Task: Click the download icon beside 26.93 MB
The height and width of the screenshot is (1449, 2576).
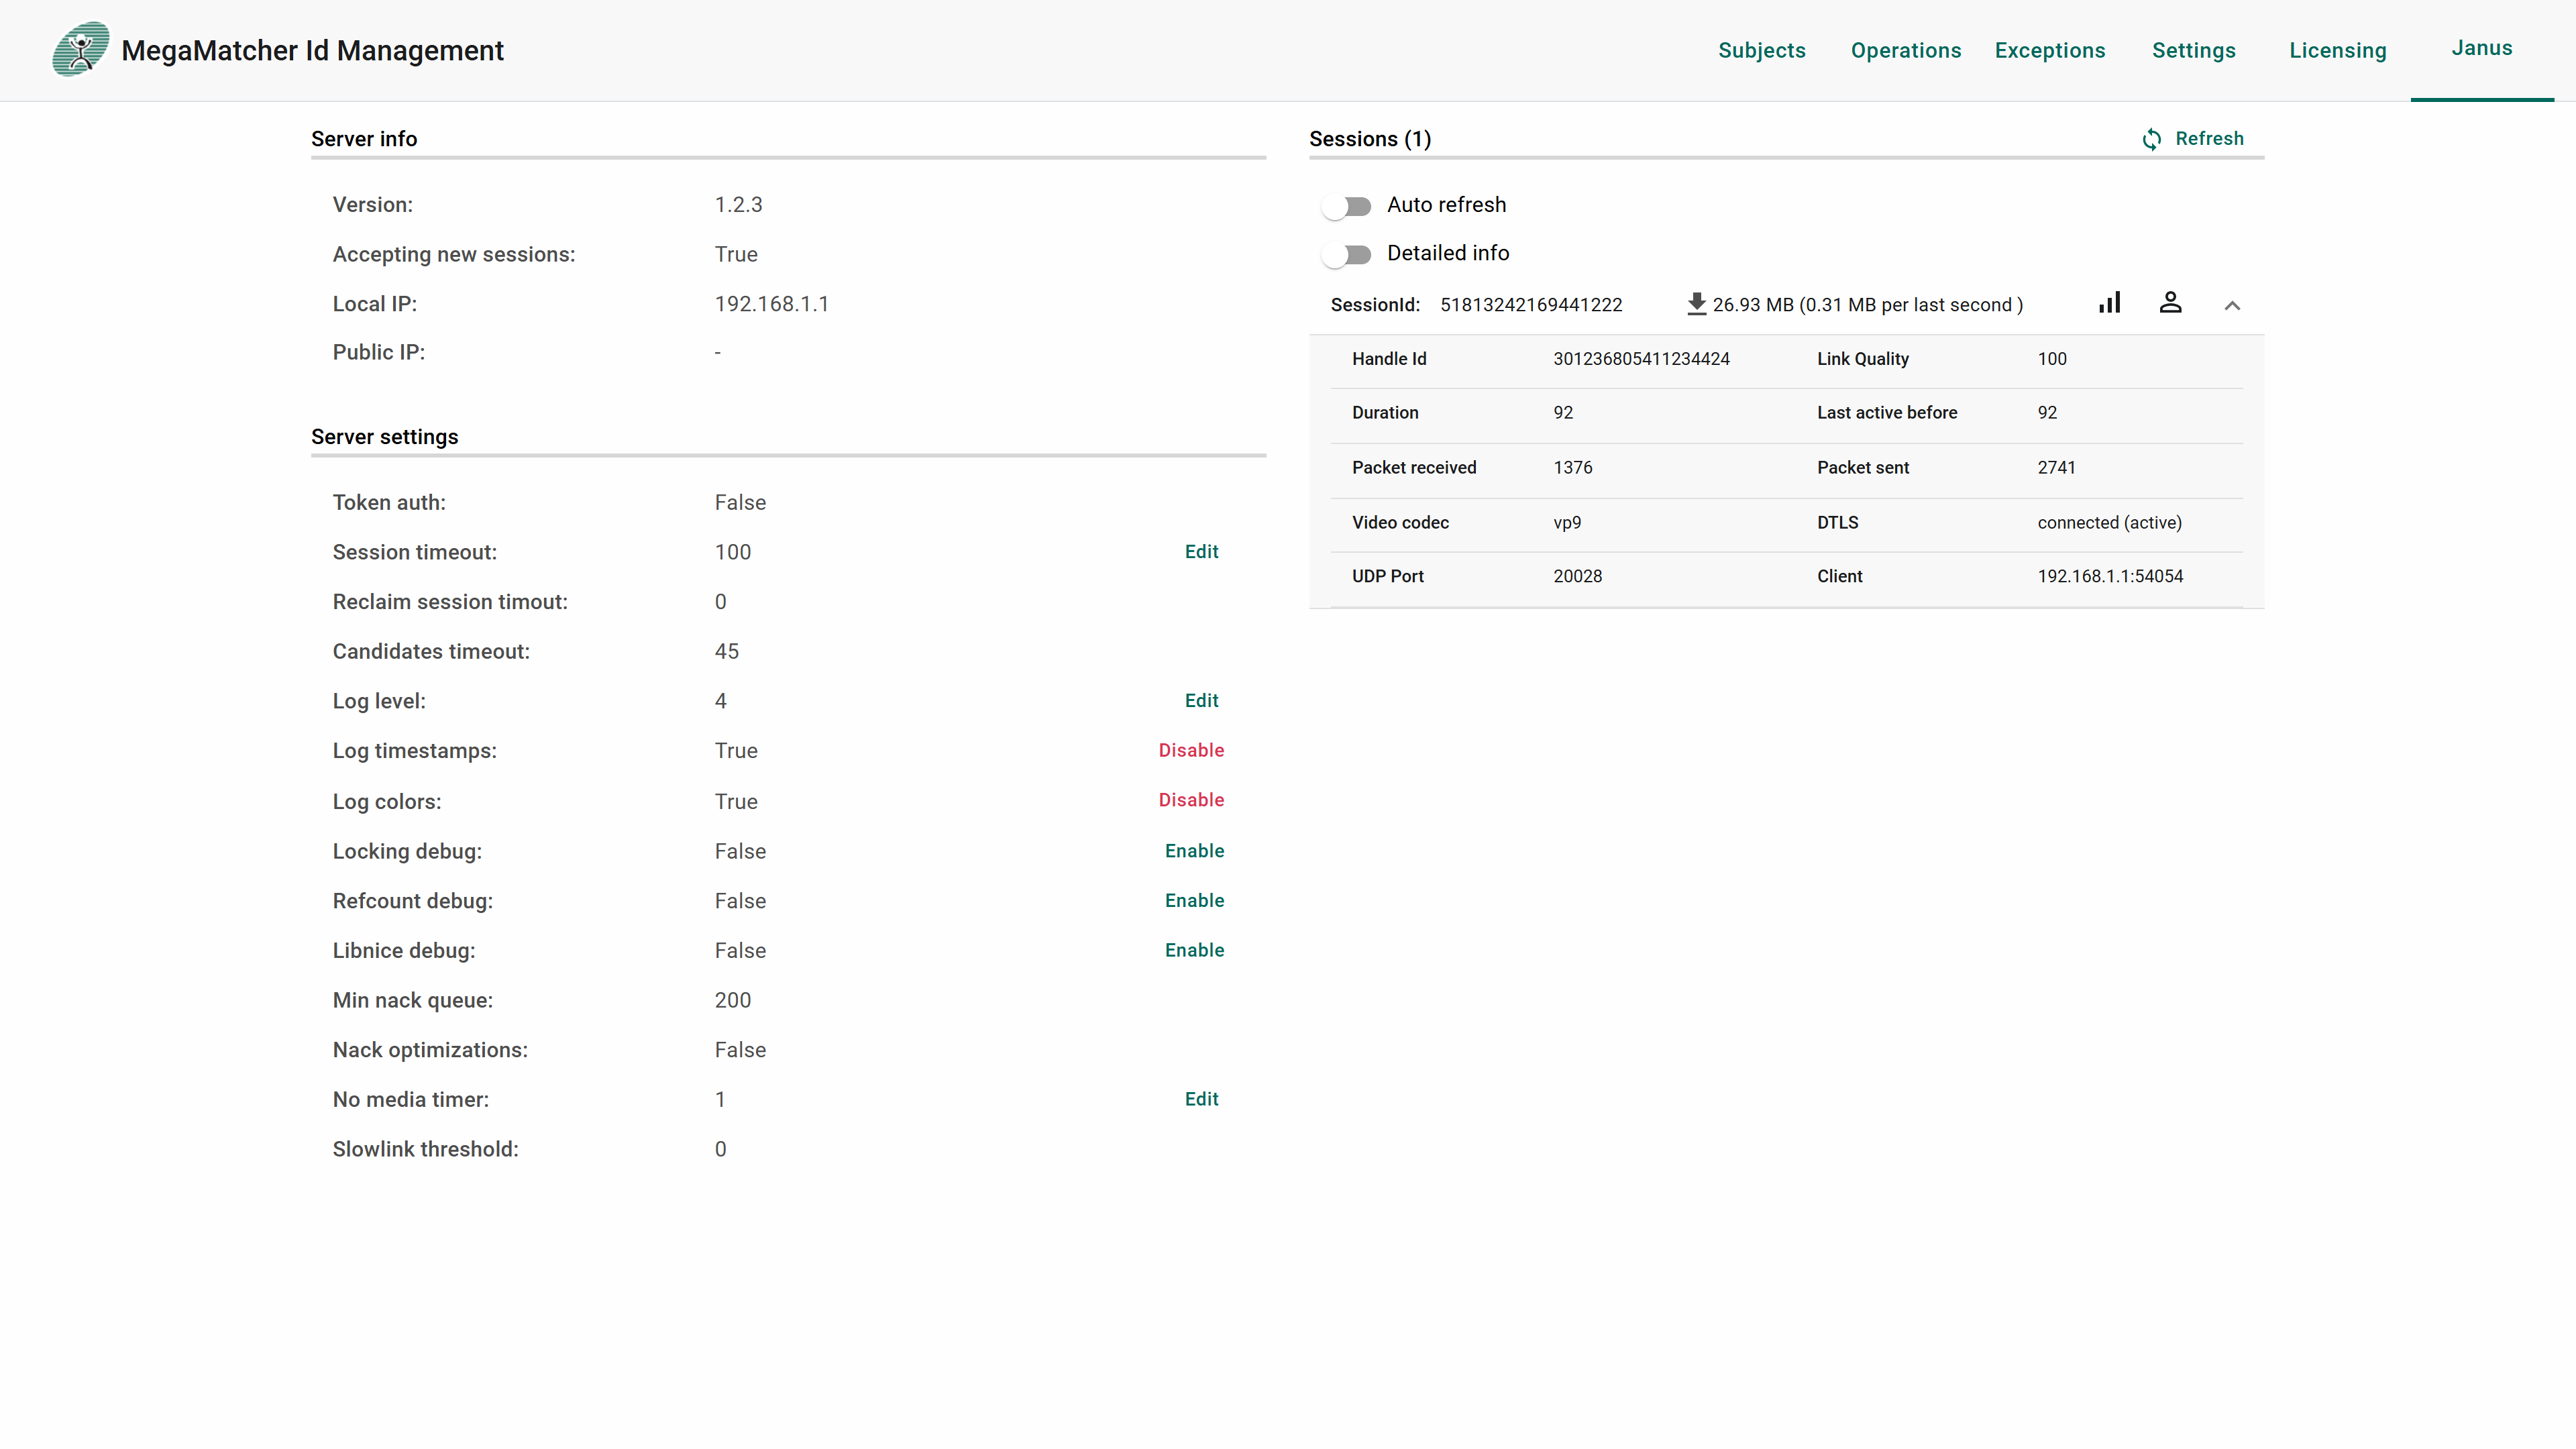Action: (1696, 304)
